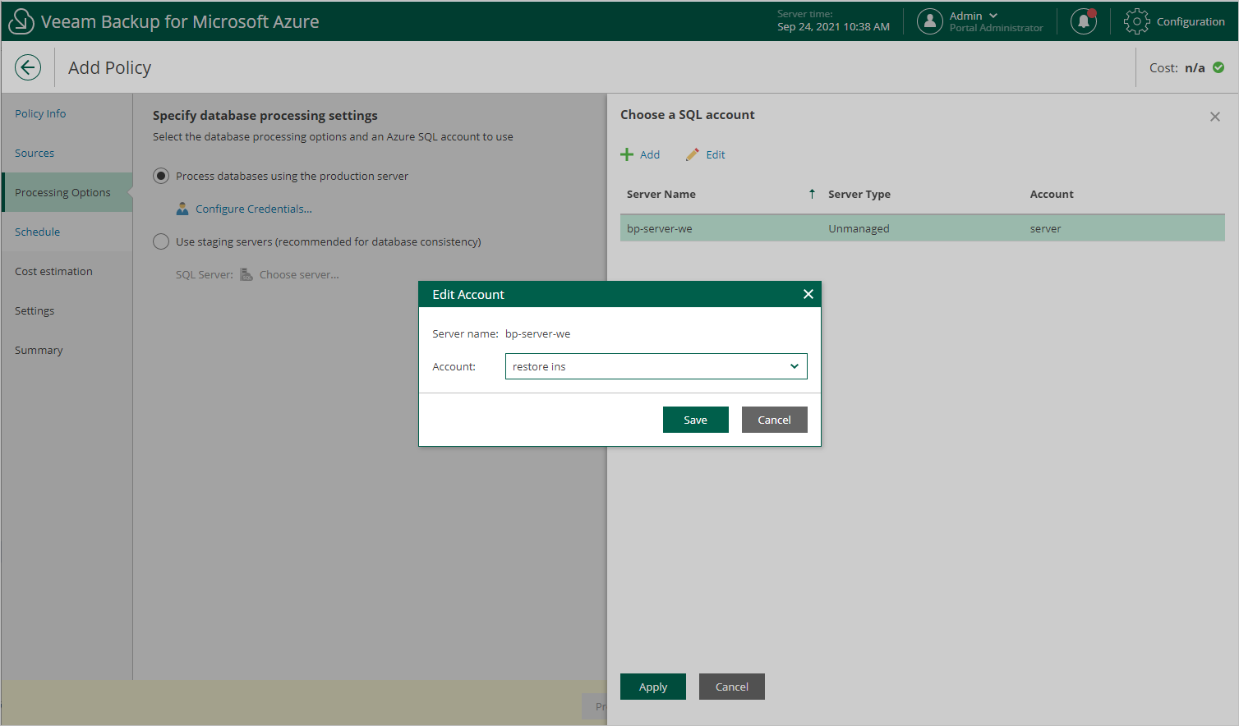Click the Unmanaged server type cell
The image size is (1239, 726).
[x=859, y=228]
